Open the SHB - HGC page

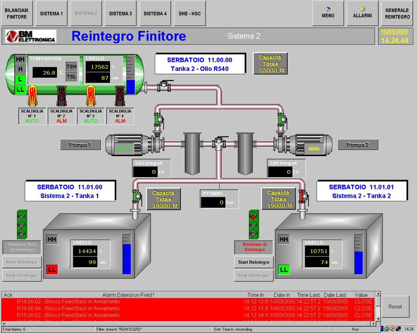pyautogui.click(x=190, y=14)
